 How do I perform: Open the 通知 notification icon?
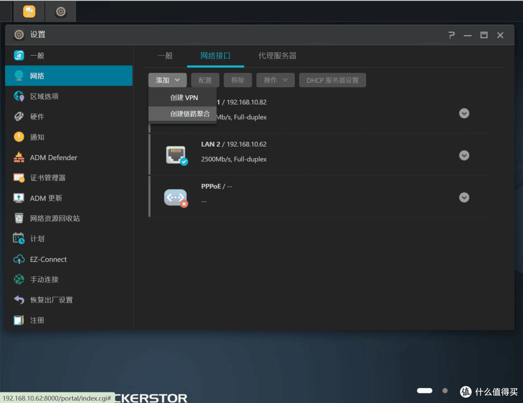point(19,137)
